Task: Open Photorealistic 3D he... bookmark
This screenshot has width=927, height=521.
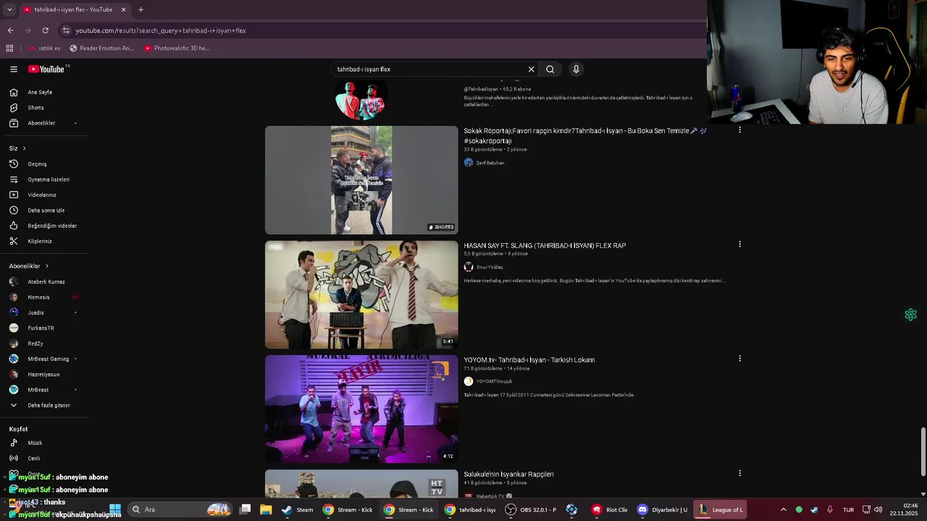Action: (x=177, y=48)
